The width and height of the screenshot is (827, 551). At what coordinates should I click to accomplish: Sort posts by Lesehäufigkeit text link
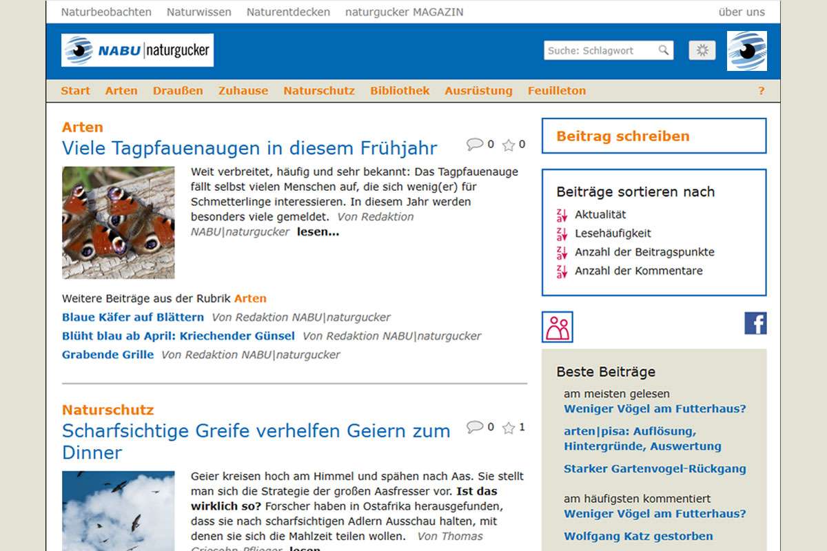tap(613, 233)
